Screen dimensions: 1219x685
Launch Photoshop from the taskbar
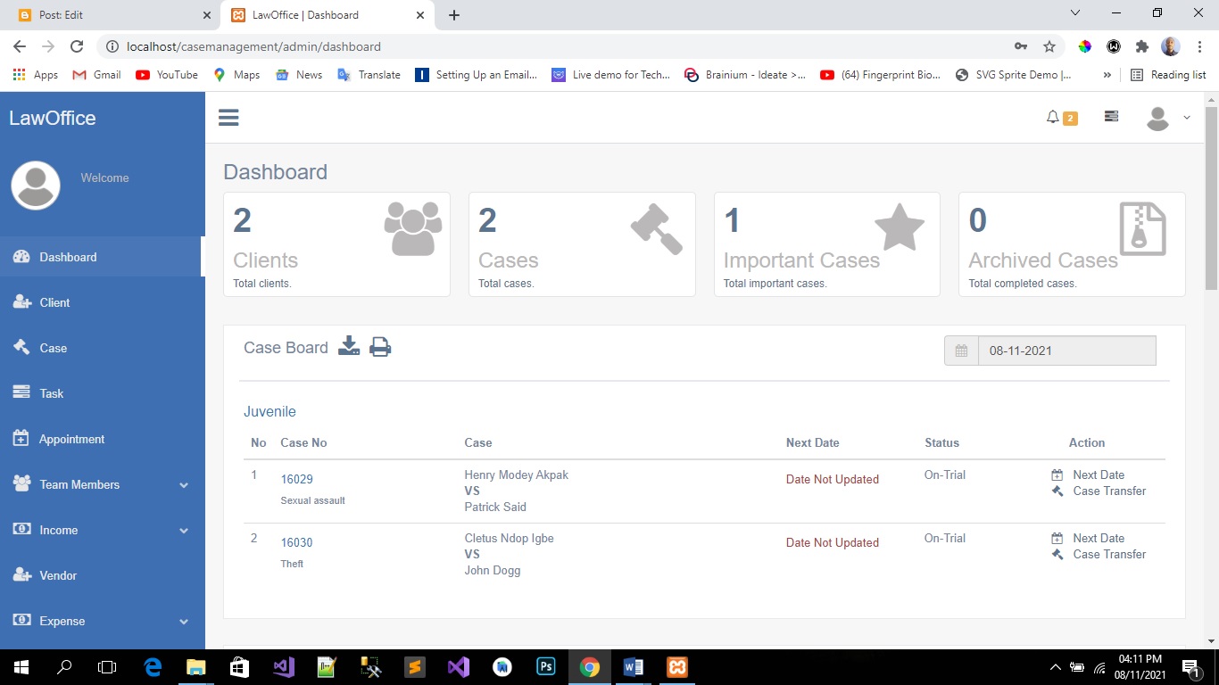coord(545,666)
